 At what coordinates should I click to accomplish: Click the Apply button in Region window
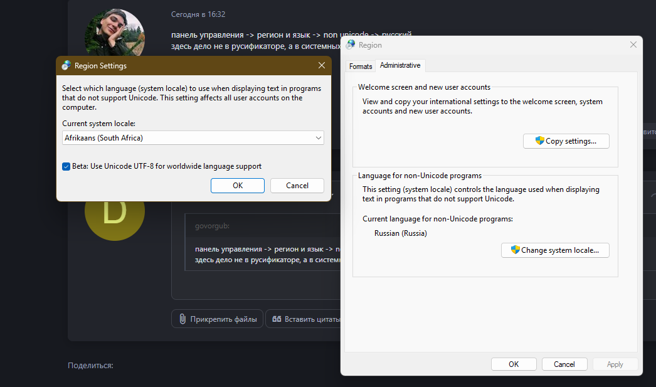(x=615, y=364)
